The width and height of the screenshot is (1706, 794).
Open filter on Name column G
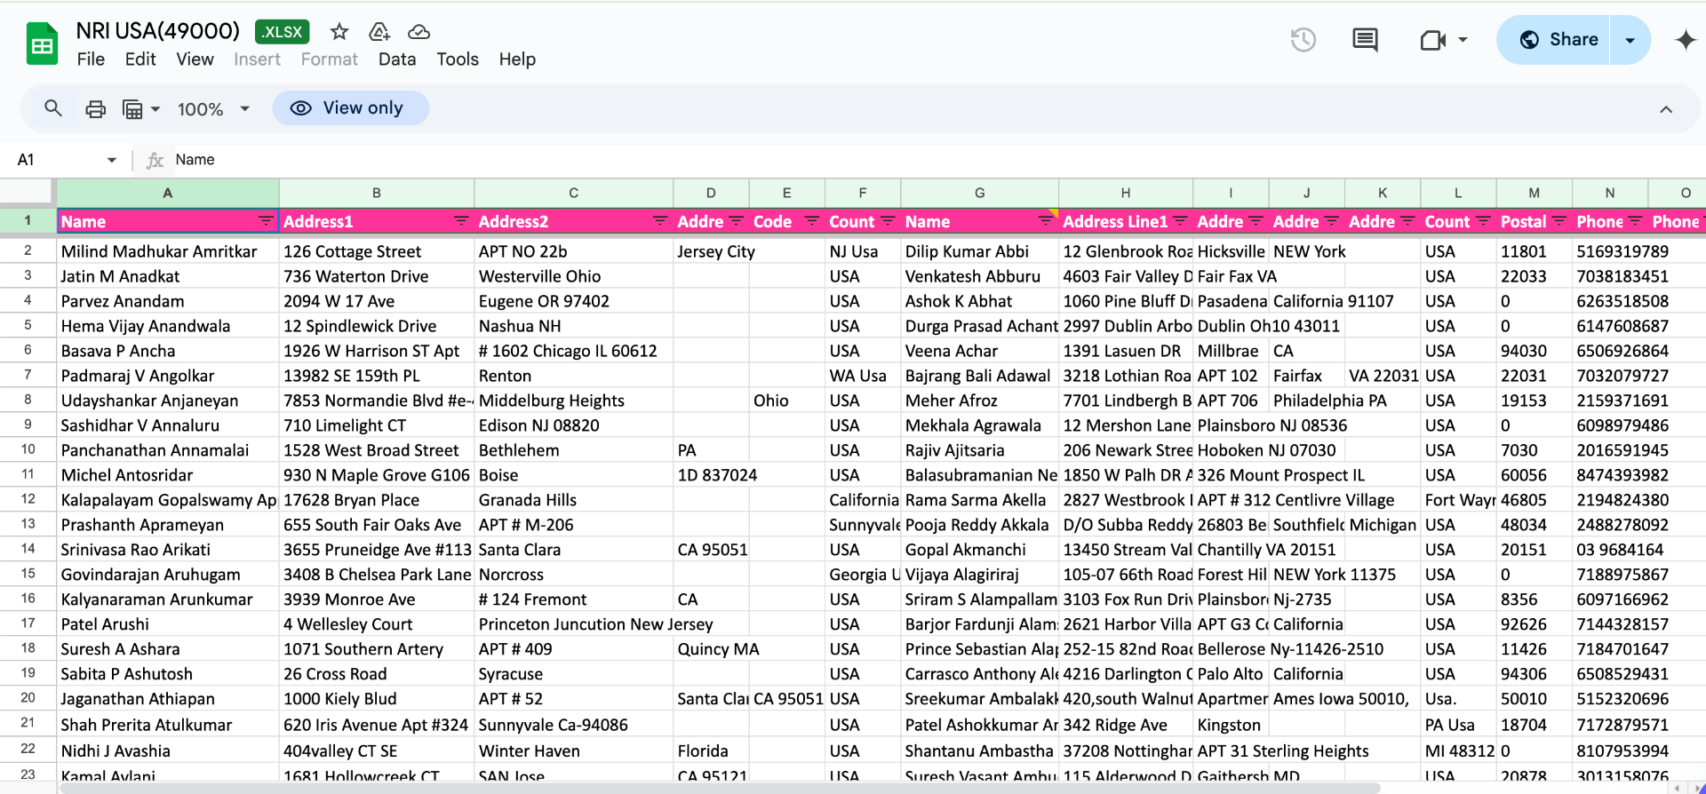[x=1046, y=220]
